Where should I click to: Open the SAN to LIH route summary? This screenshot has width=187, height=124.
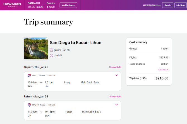click(35, 5)
